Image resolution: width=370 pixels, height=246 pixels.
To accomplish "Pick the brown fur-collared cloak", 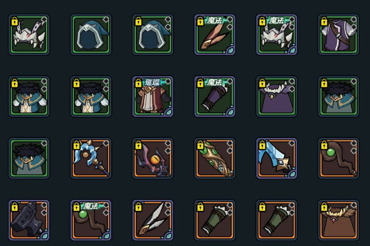I will click(x=338, y=221).
